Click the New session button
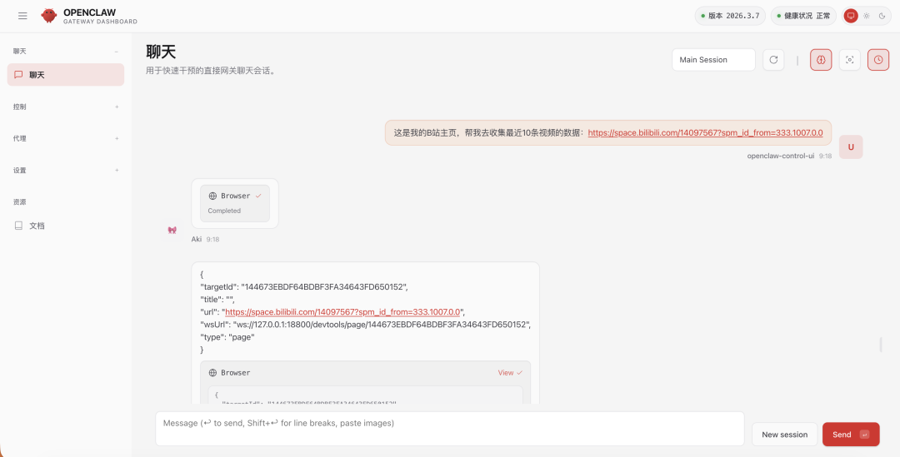The height and width of the screenshot is (457, 900). [785, 435]
